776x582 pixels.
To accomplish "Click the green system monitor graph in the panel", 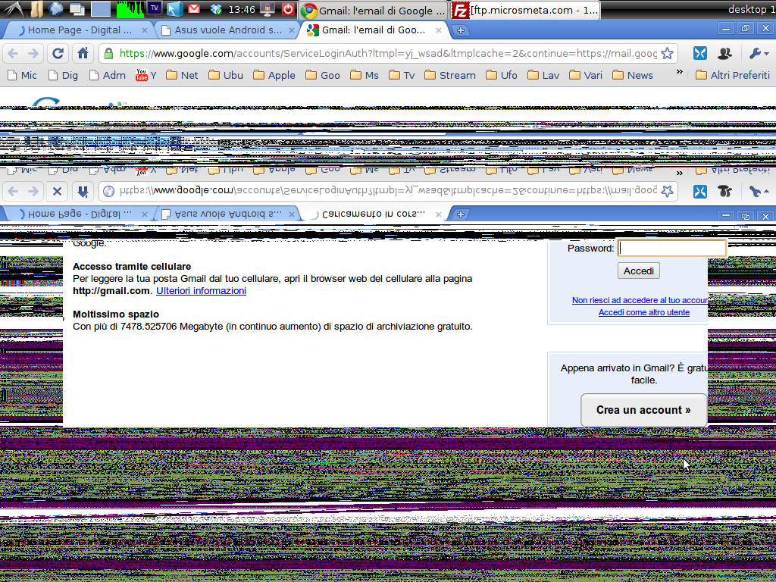I will click(x=130, y=9).
